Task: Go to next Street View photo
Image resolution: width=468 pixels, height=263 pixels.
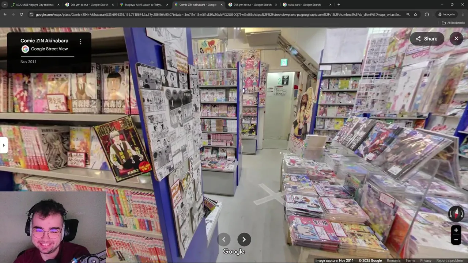Action: pos(244,239)
